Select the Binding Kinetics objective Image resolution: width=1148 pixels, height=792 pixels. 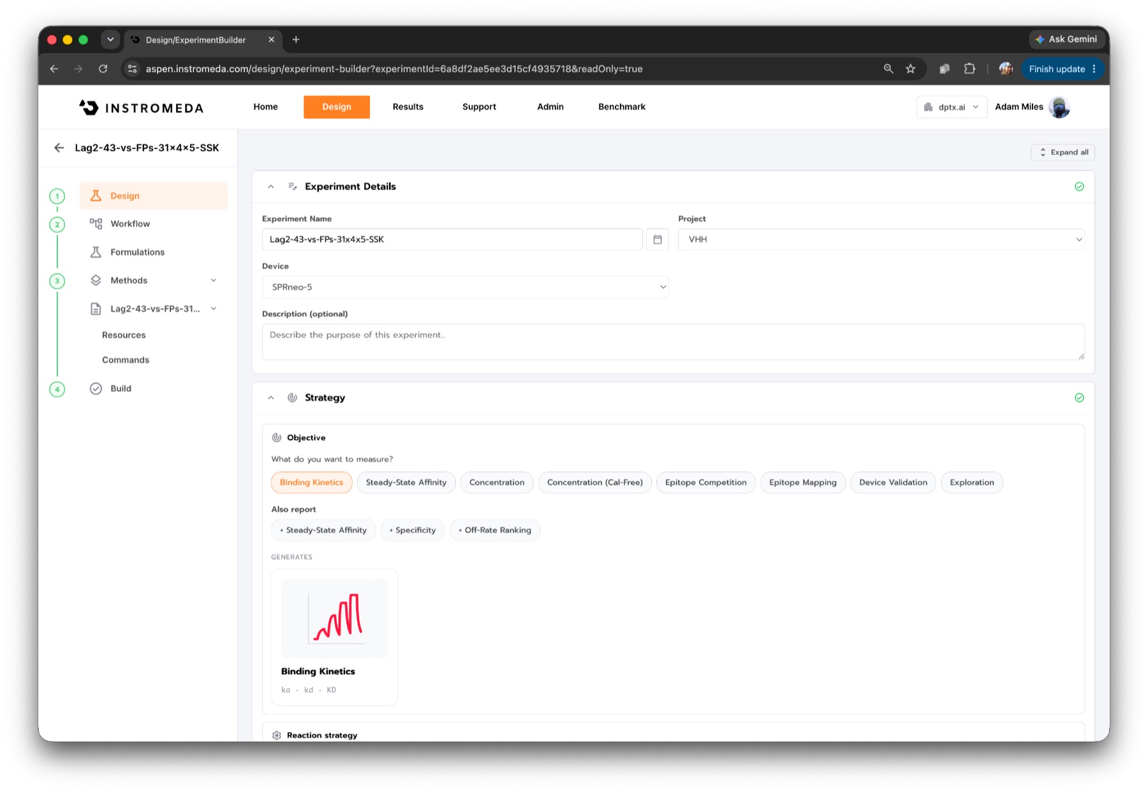(x=311, y=483)
